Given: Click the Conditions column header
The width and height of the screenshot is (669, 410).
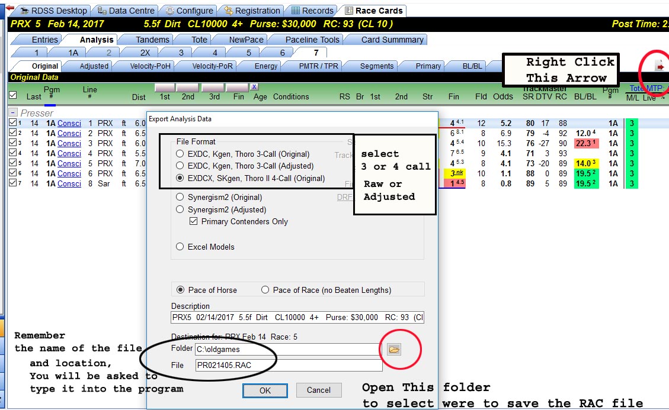Looking at the screenshot, I should [291, 97].
